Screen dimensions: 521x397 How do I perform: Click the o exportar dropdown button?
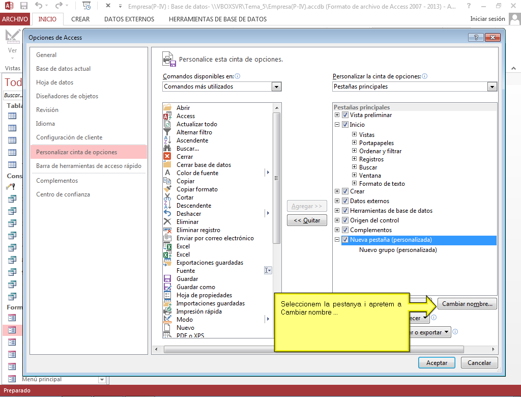click(430, 332)
